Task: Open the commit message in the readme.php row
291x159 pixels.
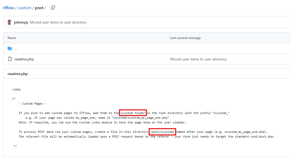Action: click(x=198, y=59)
